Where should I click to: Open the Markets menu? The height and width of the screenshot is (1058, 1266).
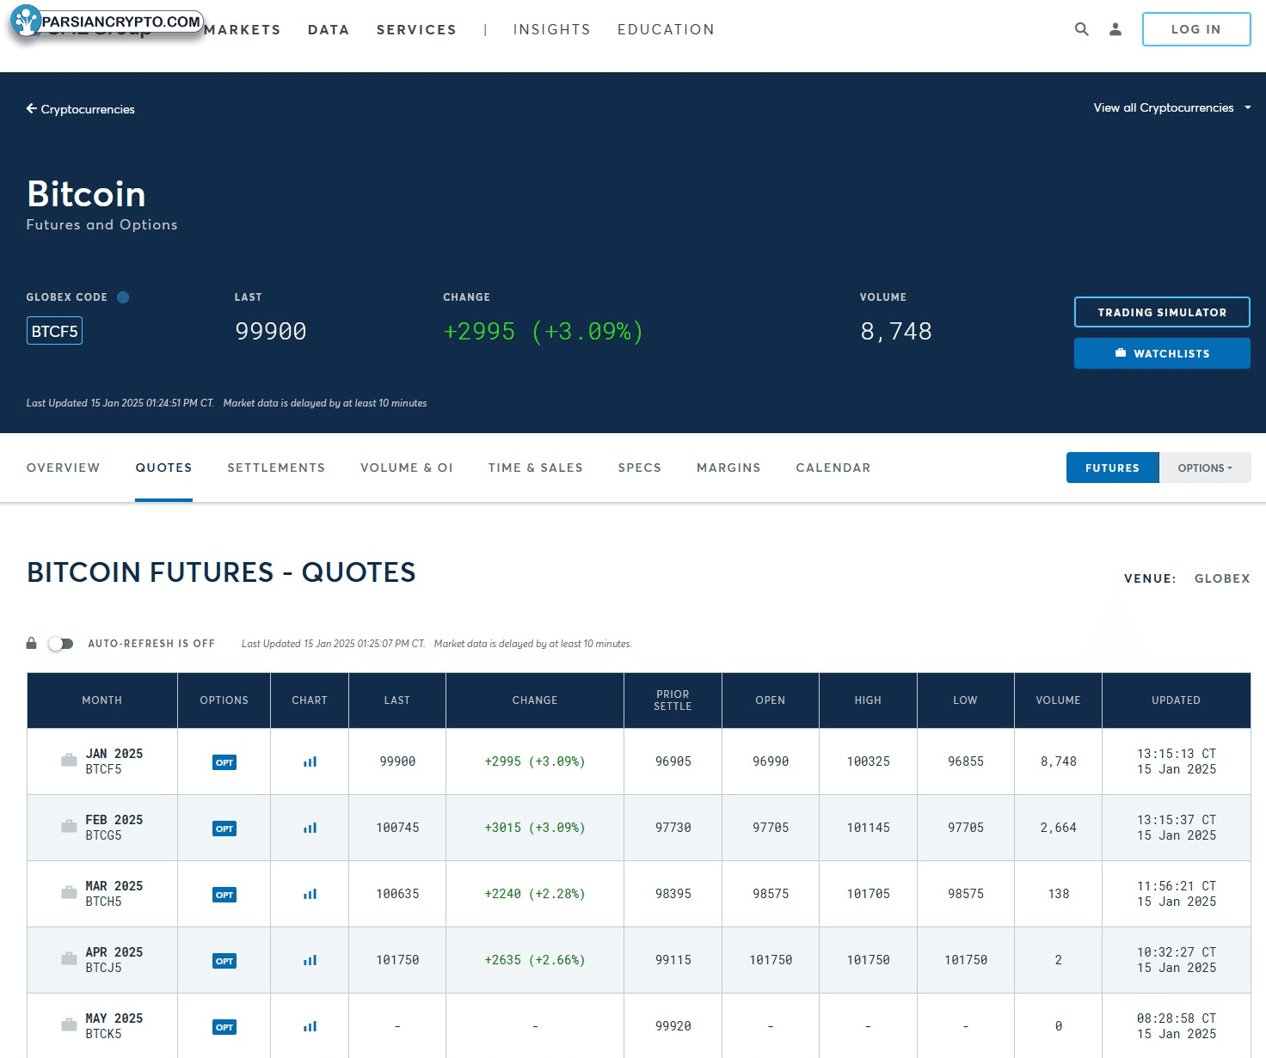pos(243,30)
